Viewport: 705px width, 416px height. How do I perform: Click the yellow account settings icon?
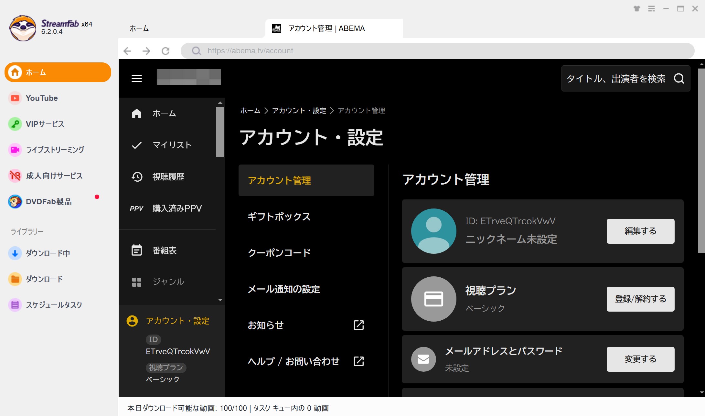[x=132, y=321]
